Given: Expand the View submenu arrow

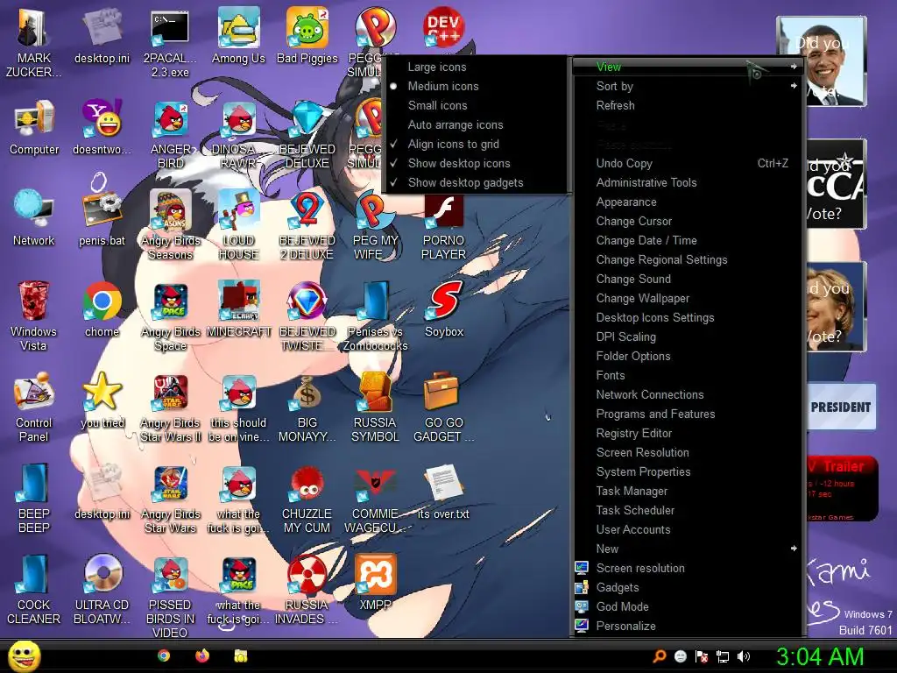Looking at the screenshot, I should [794, 67].
